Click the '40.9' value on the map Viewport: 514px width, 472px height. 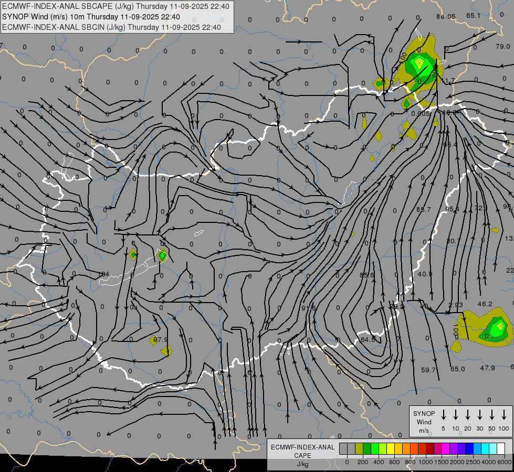coord(425,274)
